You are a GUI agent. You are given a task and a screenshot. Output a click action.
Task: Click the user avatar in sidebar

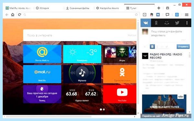(145, 32)
